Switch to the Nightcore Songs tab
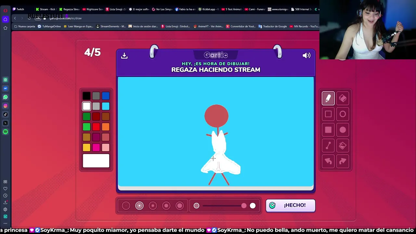This screenshot has width=416, height=234. [x=93, y=9]
